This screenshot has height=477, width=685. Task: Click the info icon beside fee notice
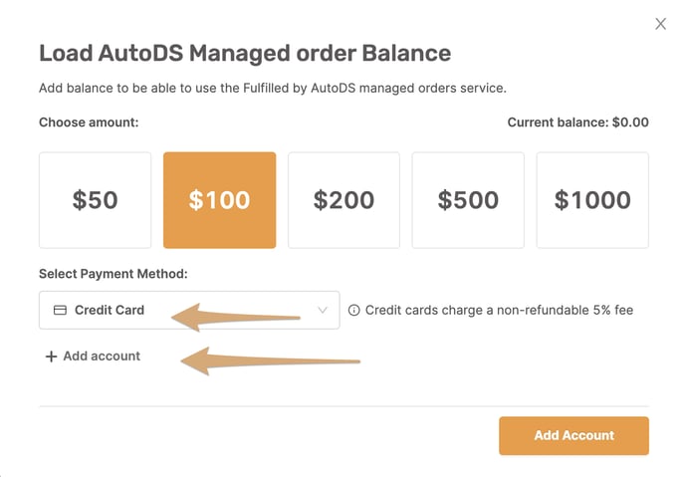pos(353,310)
